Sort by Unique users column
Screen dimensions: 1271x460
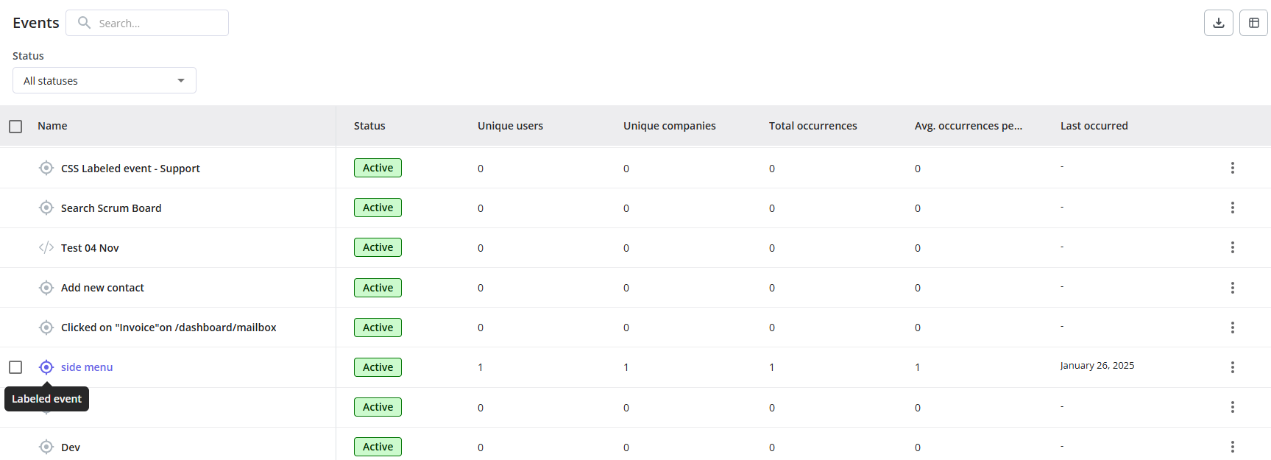point(510,126)
